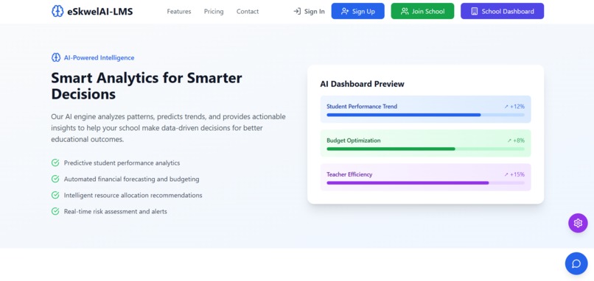Click the Budget Optimization green progress bar
The height and width of the screenshot is (281, 594).
[425, 149]
